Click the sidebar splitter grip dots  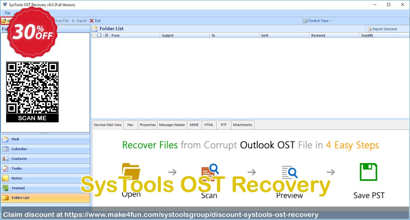click(44, 133)
